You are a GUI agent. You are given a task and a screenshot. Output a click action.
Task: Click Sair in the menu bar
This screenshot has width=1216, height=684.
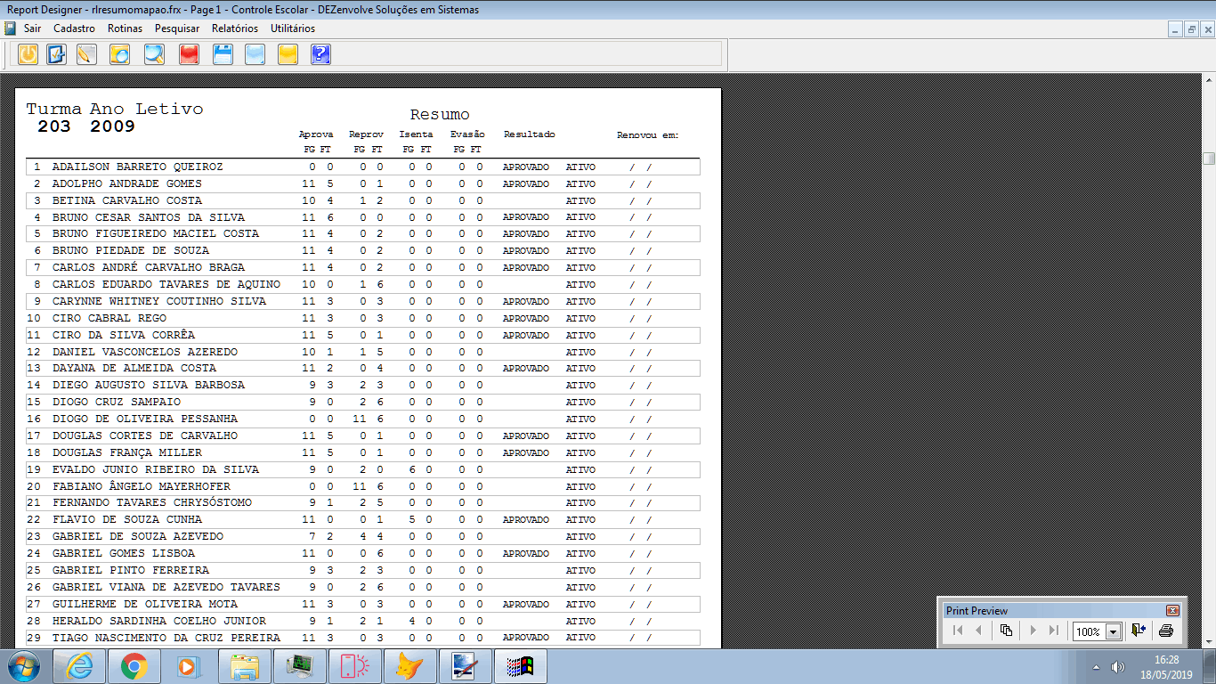click(33, 28)
